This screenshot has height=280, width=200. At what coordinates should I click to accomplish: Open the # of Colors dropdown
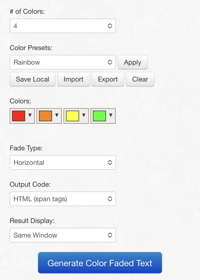pos(63,26)
